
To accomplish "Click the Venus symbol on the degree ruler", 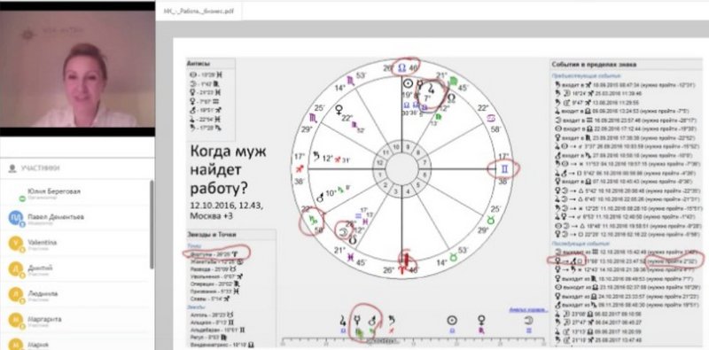I will (x=481, y=322).
